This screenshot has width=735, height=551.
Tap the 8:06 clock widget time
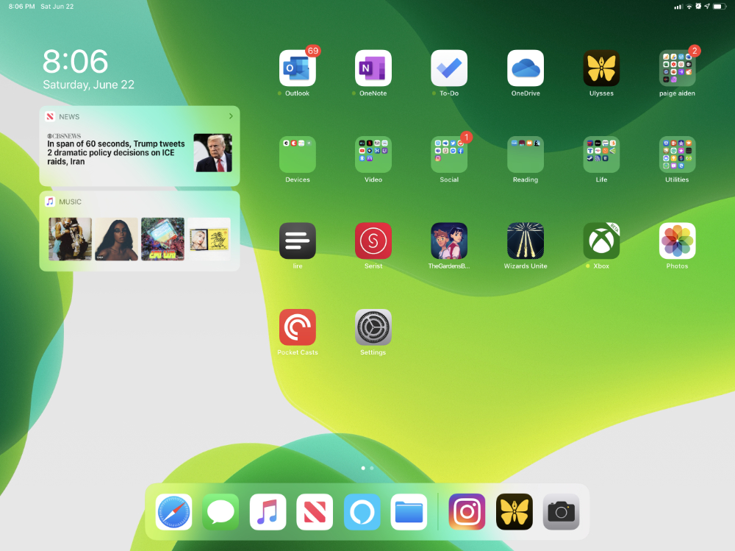pos(76,62)
